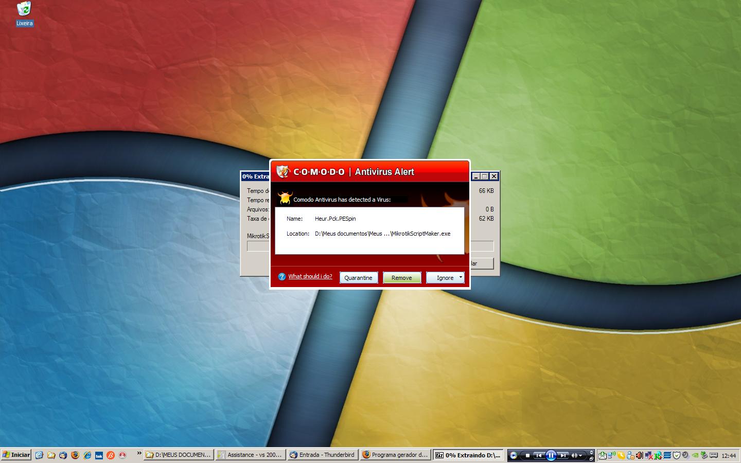Click the safely remove hardware tray icon
The image size is (741, 463).
click(x=704, y=455)
